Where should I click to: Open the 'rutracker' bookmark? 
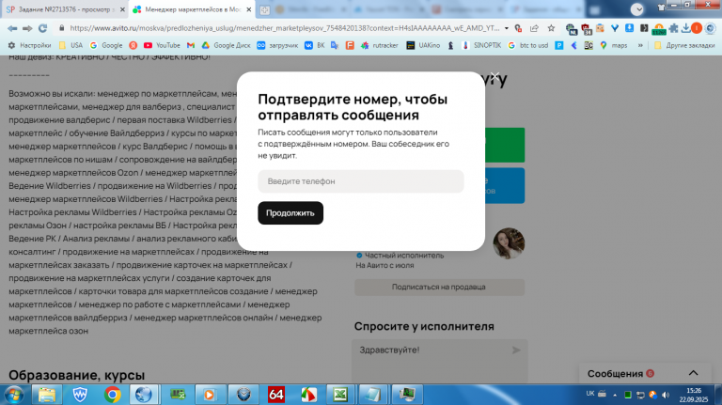pyautogui.click(x=380, y=45)
